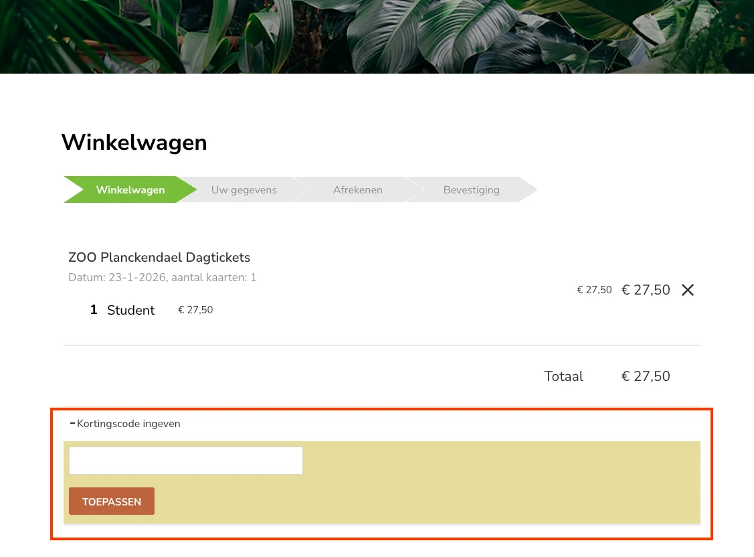
Task: Click the leafy banner image at the top
Action: click(377, 37)
